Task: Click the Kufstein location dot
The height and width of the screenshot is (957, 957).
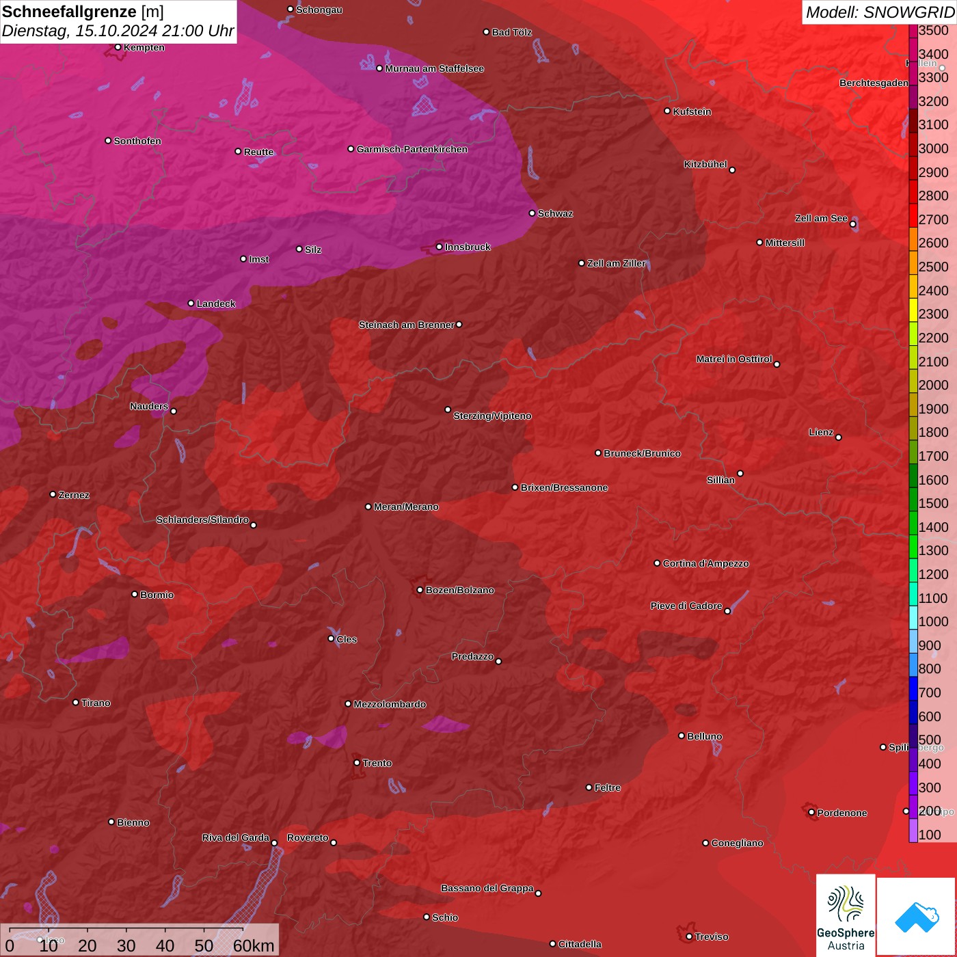Action: (668, 111)
